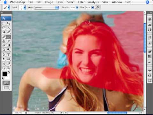Open the Edit menu
Screen dimensions: 153x115
pos(39,2)
